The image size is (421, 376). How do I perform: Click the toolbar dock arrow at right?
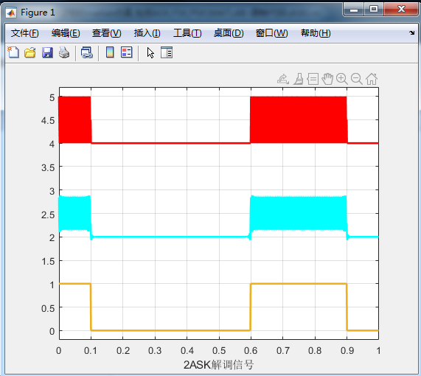(412, 32)
